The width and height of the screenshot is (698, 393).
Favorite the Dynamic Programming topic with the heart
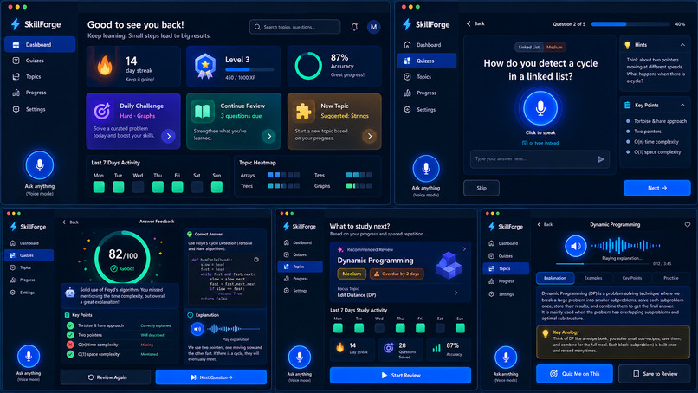tap(688, 225)
